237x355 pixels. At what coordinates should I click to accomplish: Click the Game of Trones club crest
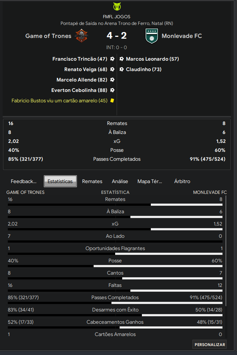[82, 36]
